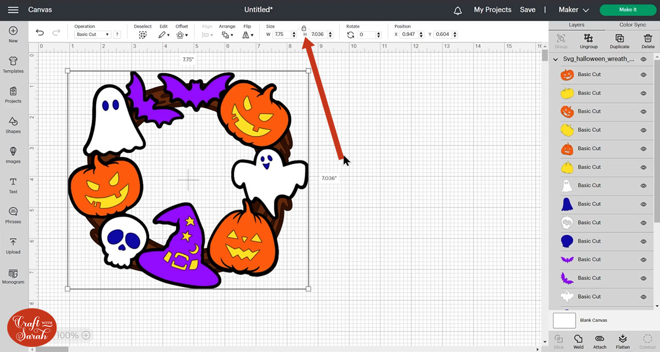
Task: Click the Blank Canvas color swatch
Action: 564,320
